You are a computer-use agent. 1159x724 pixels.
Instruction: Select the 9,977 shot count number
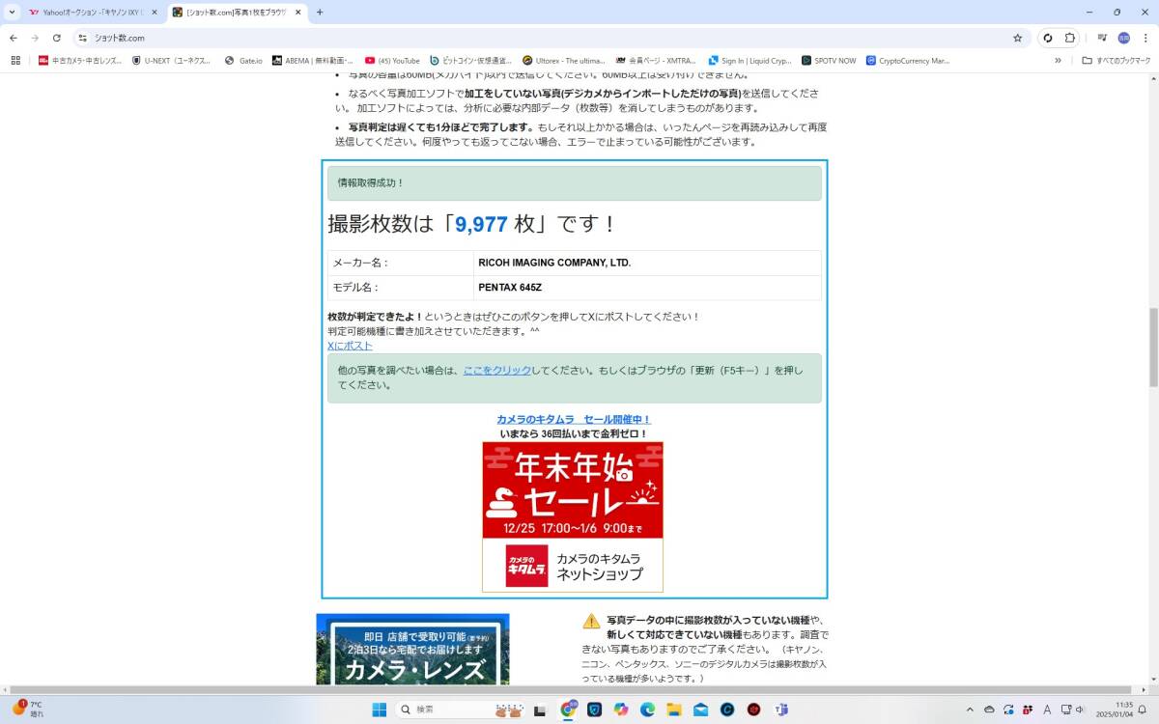click(x=481, y=224)
